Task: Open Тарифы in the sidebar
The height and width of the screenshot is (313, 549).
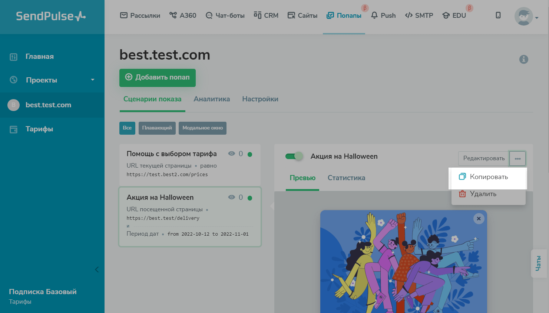Action: tap(39, 129)
